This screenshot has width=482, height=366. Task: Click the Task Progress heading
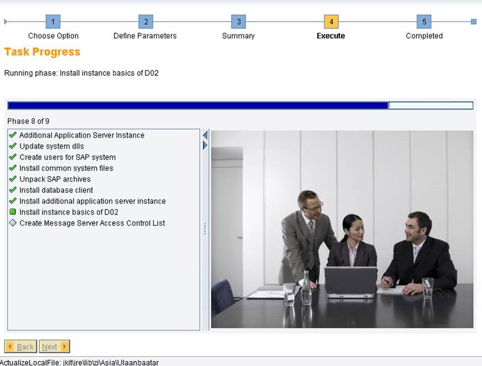[x=42, y=51]
